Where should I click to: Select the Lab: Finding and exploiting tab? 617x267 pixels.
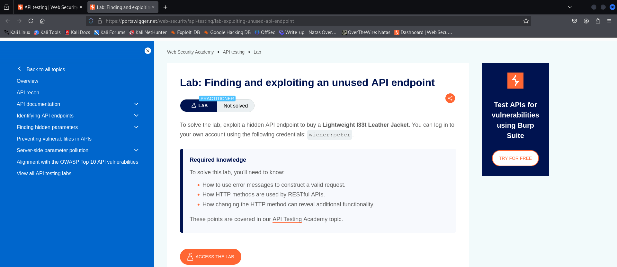(123, 7)
